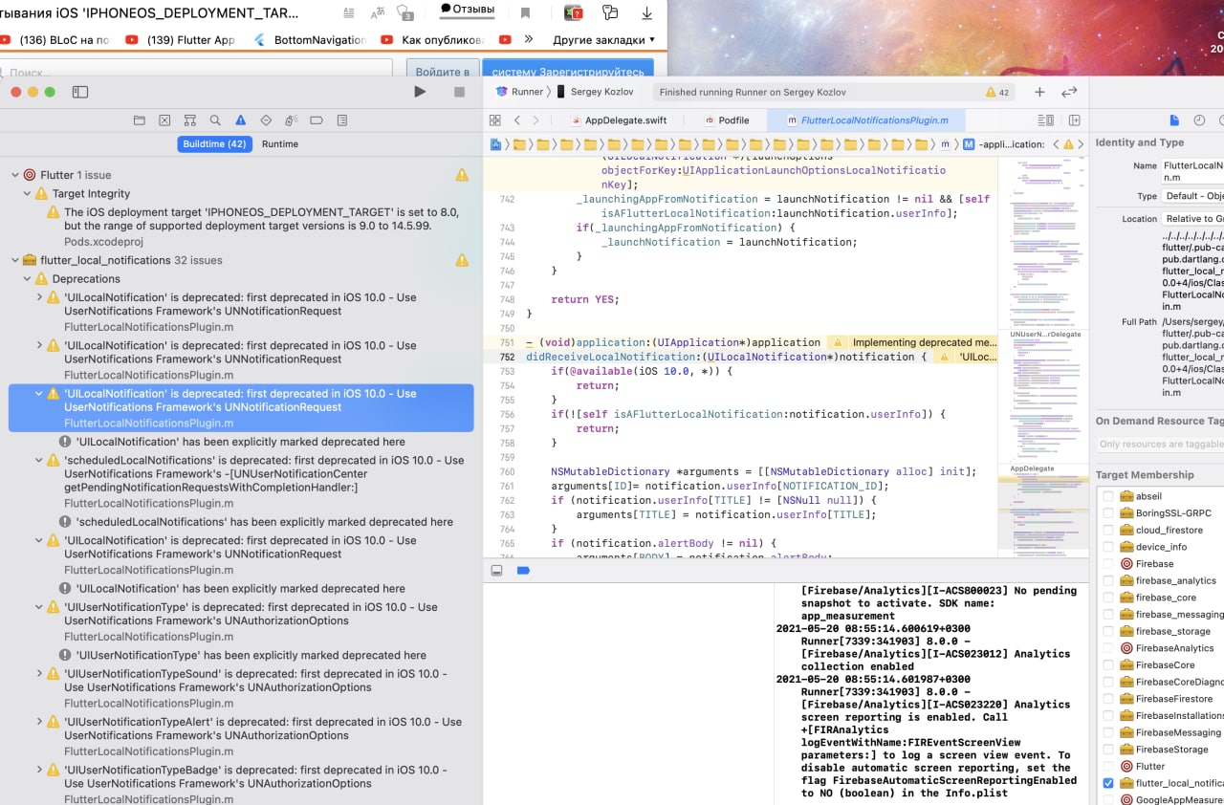
Task: Expand the UIUserNotificationTypeSound deprecated issue
Action: [39, 674]
